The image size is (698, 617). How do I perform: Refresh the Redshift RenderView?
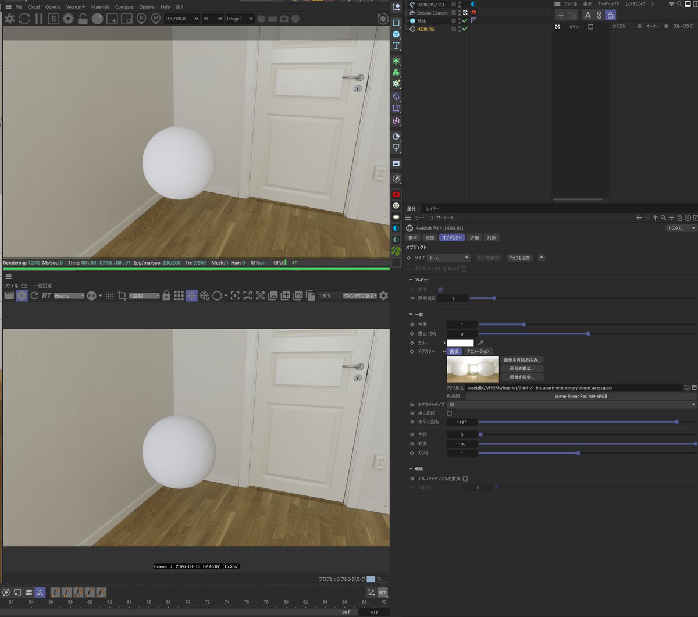[x=34, y=295]
